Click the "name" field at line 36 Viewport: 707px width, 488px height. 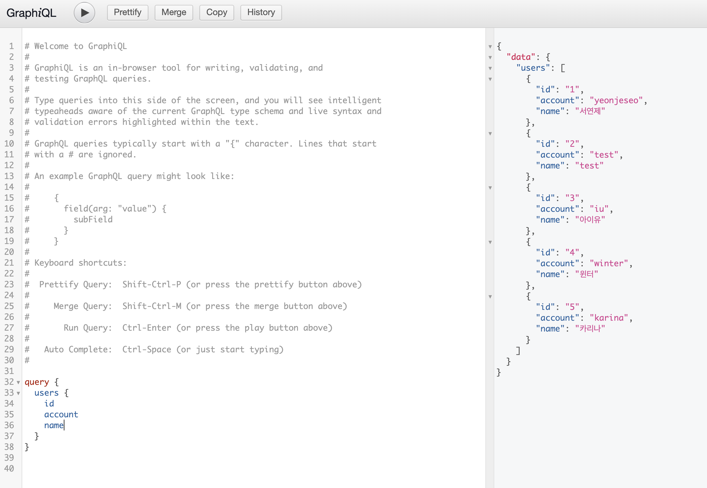pyautogui.click(x=54, y=425)
